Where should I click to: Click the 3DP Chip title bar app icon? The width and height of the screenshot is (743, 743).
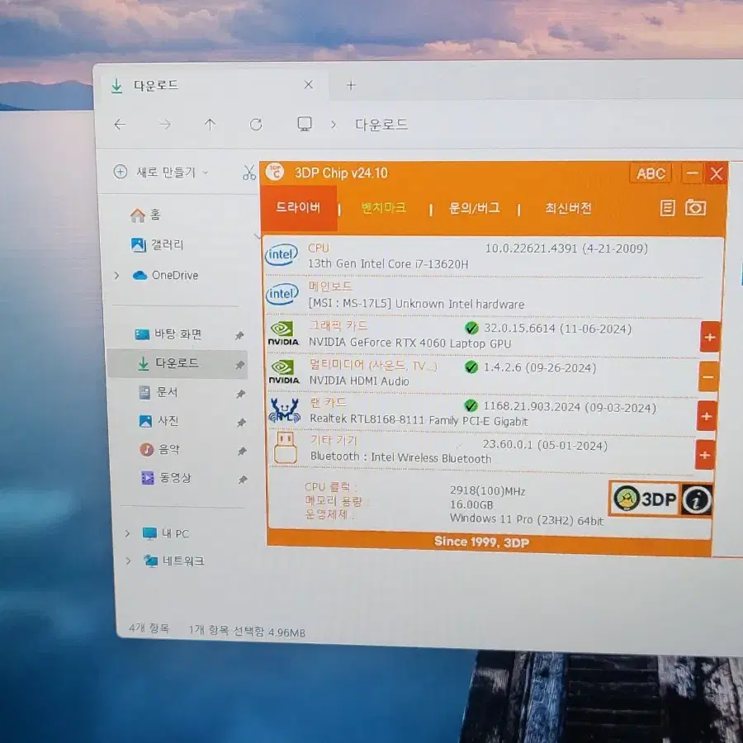pyautogui.click(x=275, y=173)
